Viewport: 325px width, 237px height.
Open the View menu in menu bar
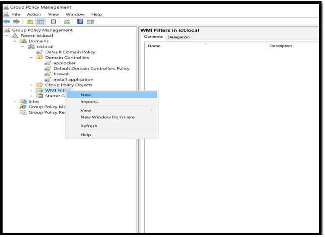54,14
